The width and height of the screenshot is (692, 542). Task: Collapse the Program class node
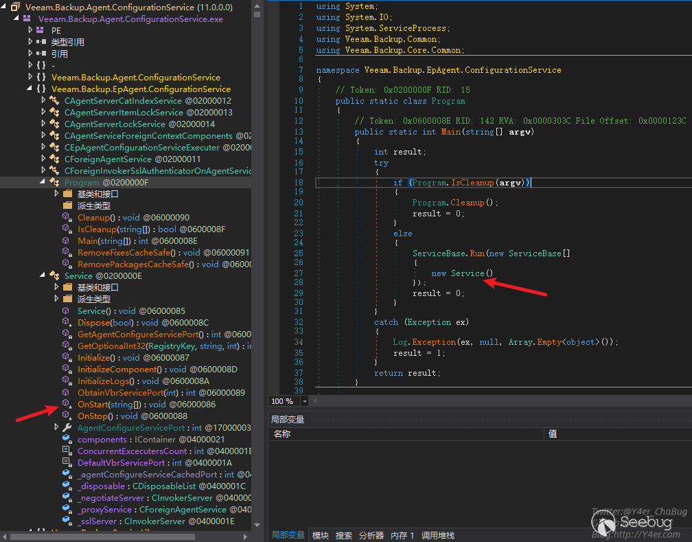(43, 182)
